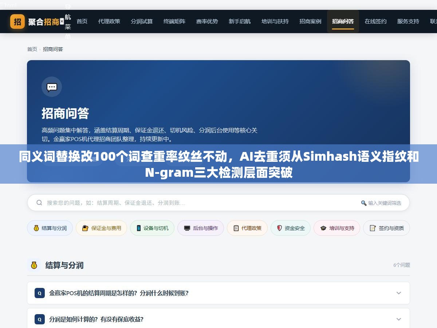The width and height of the screenshot is (437, 328).
Task: Filter by 代理政策 category chip
Action: [x=247, y=228]
